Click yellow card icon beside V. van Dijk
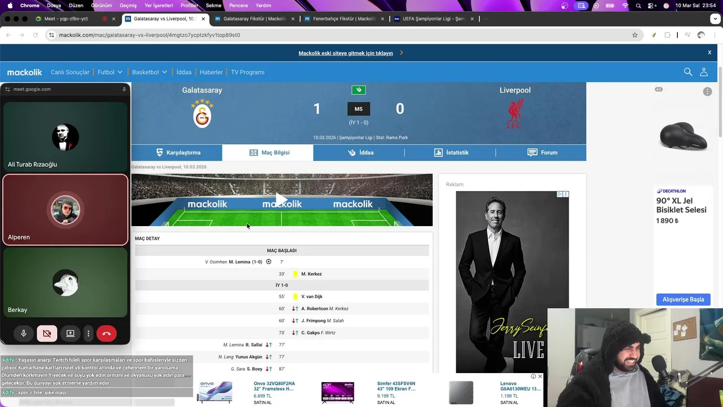Viewport: 723px width, 407px height. pos(295,297)
